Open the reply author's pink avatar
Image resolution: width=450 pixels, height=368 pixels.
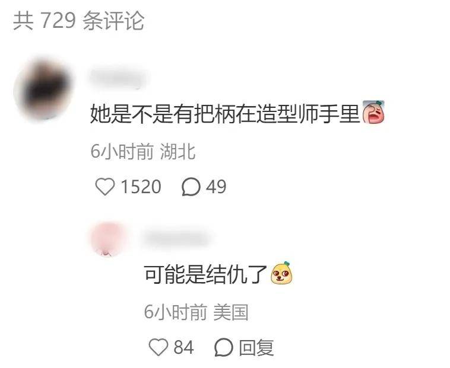pos(109,239)
